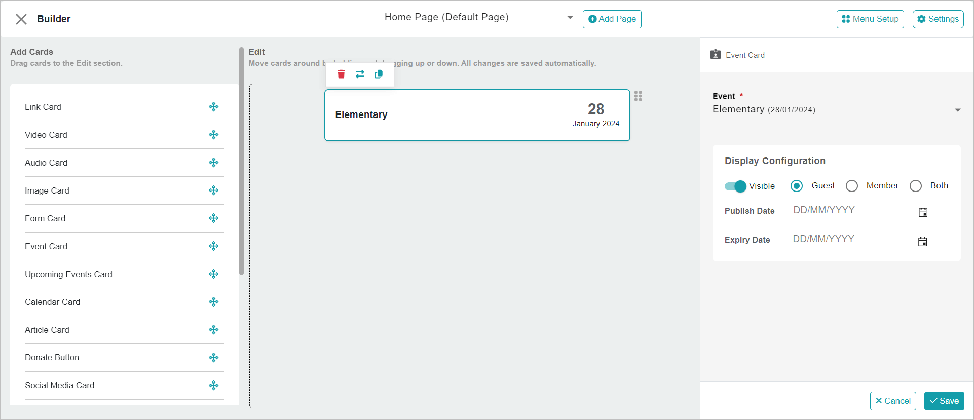Image resolution: width=974 pixels, height=420 pixels.
Task: Click the 'Image Card' label
Action: pos(47,190)
